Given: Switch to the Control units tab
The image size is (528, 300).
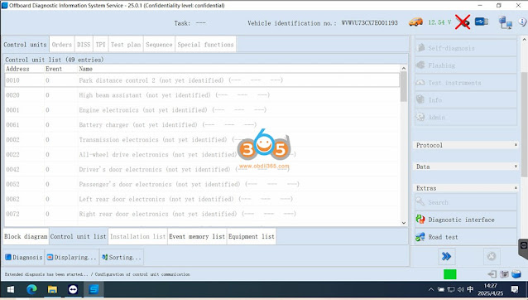Looking at the screenshot, I should pos(26,45).
